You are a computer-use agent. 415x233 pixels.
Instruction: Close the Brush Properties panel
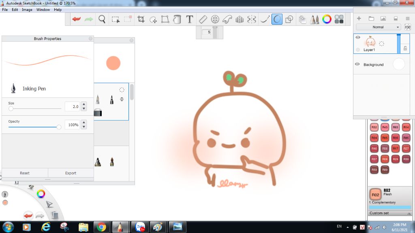click(x=90, y=38)
